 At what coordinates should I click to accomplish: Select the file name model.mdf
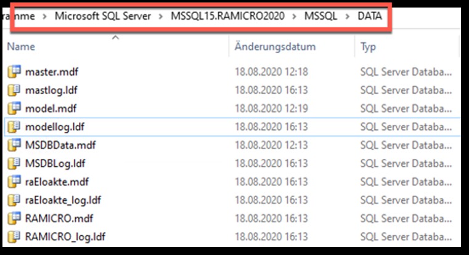[x=51, y=108]
